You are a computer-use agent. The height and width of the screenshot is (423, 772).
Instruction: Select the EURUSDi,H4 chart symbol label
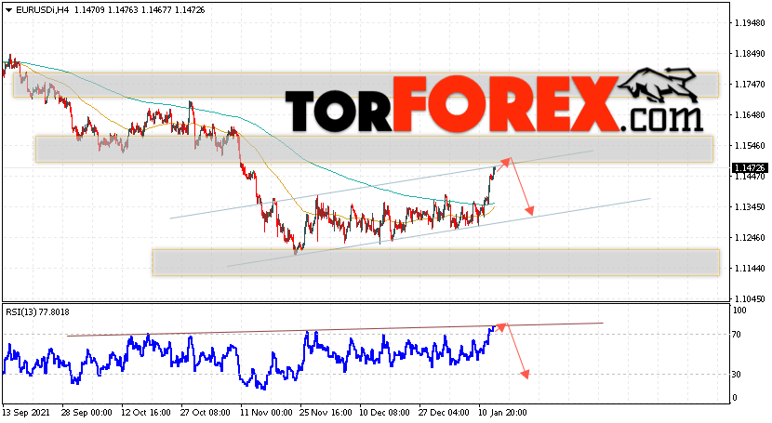(x=43, y=10)
